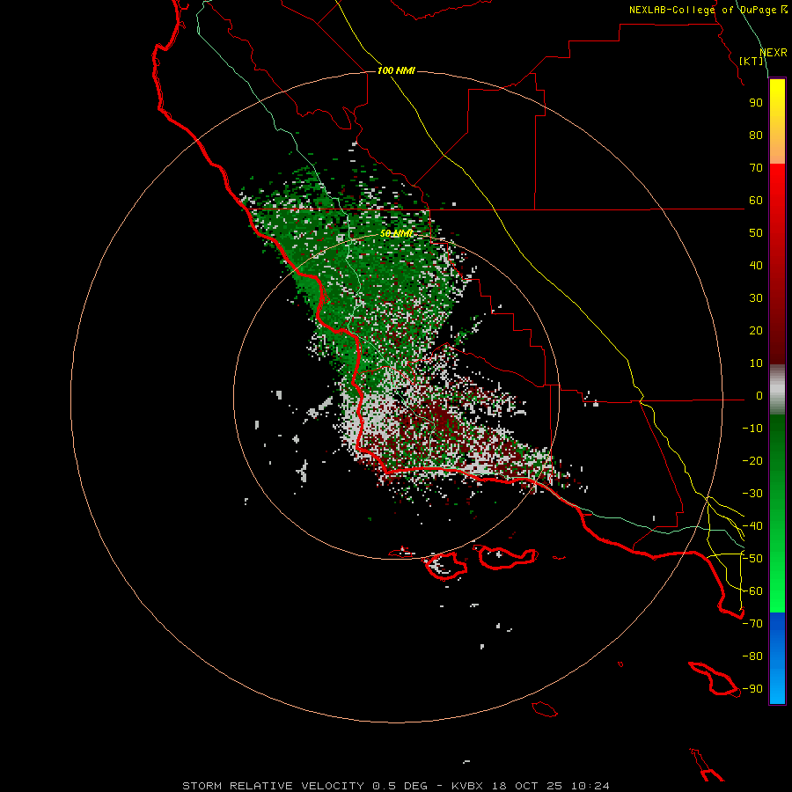Select the 50 NMI range ring label
The width and height of the screenshot is (792, 792).
[x=397, y=233]
